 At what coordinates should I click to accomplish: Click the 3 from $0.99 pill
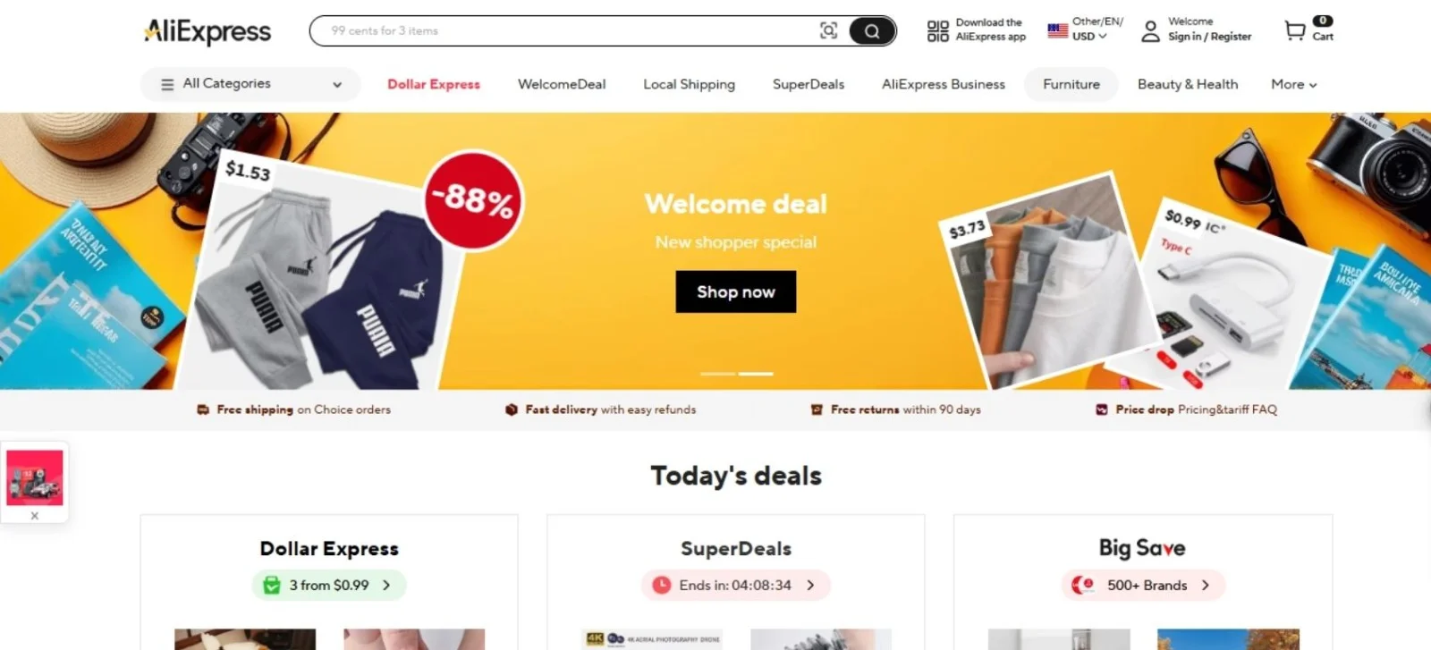coord(329,585)
